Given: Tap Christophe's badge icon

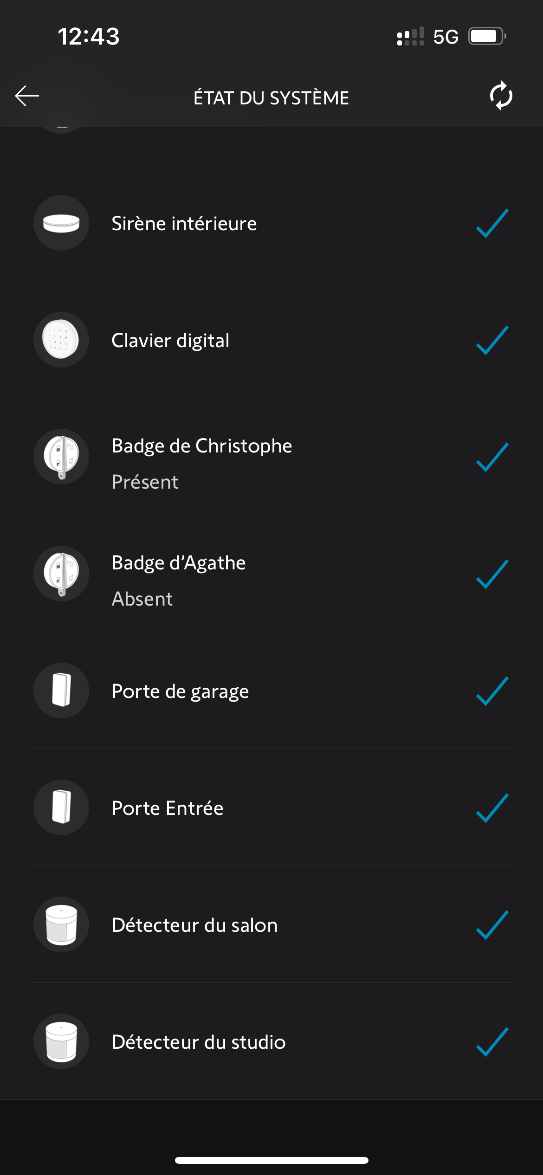Looking at the screenshot, I should (61, 457).
